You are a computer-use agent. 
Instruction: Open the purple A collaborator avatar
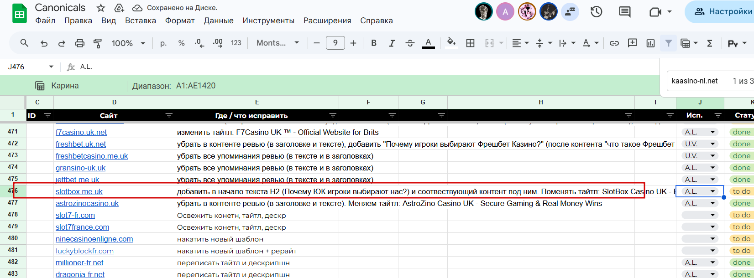(x=505, y=12)
